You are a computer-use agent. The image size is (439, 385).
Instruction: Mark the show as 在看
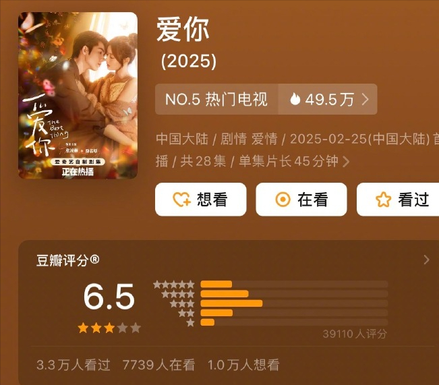point(301,200)
